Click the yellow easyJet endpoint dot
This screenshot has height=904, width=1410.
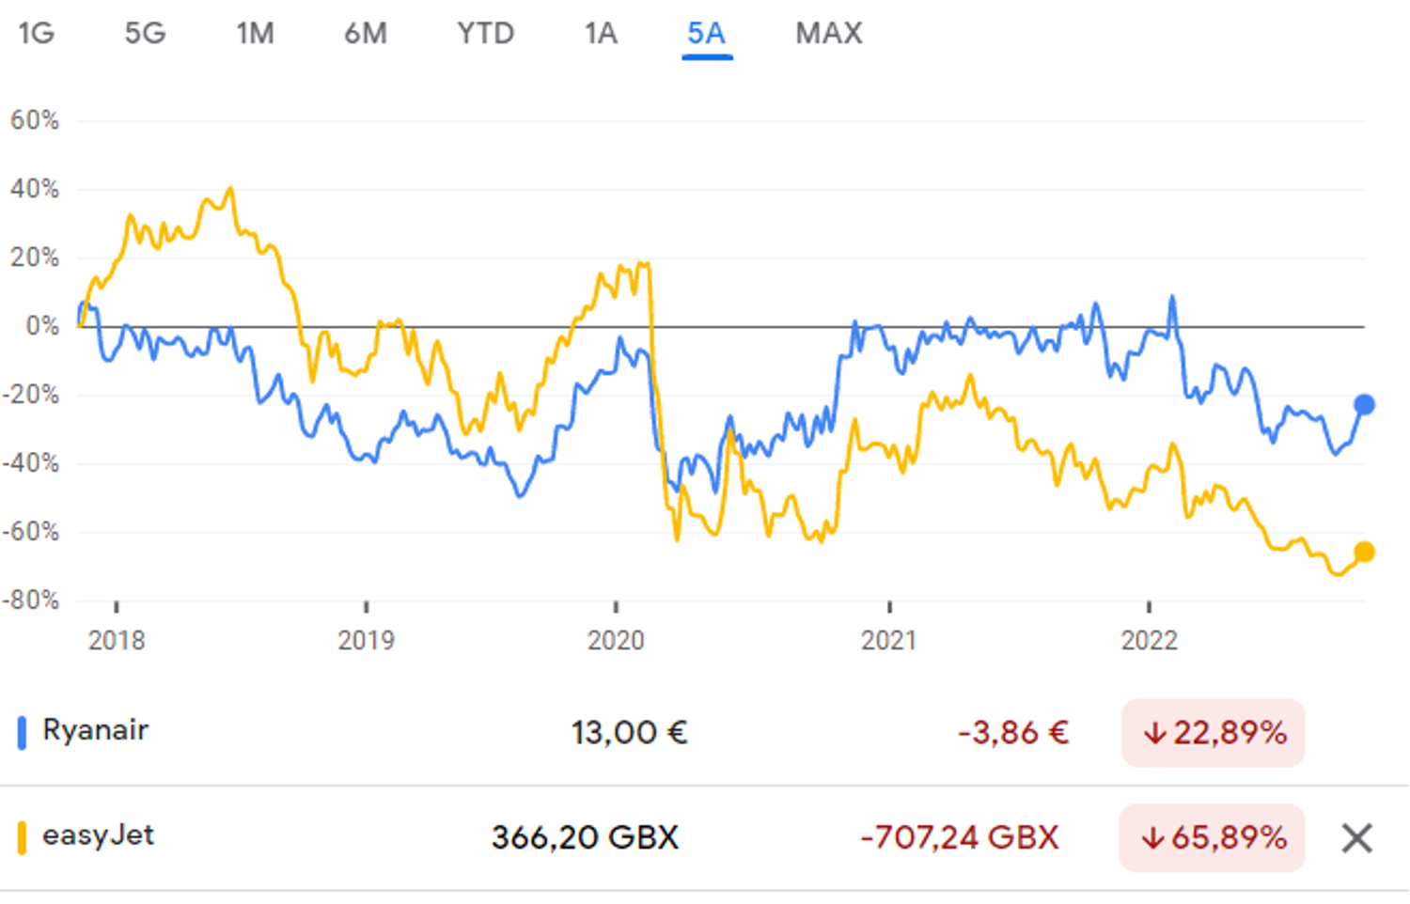[x=1364, y=552]
